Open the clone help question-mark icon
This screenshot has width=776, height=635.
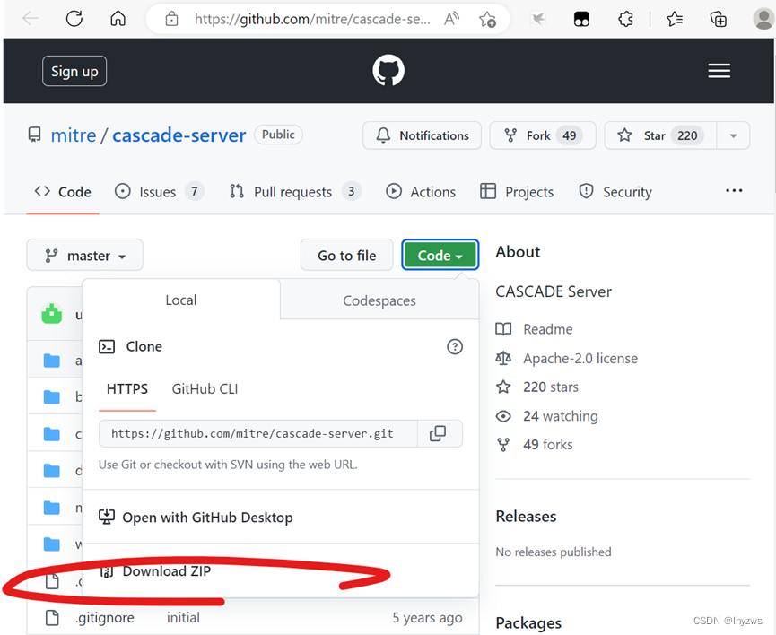pos(455,346)
